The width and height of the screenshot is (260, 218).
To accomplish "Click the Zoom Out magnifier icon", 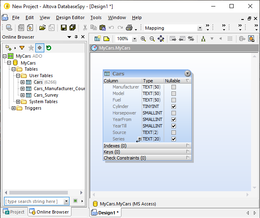I will tap(152, 39).
